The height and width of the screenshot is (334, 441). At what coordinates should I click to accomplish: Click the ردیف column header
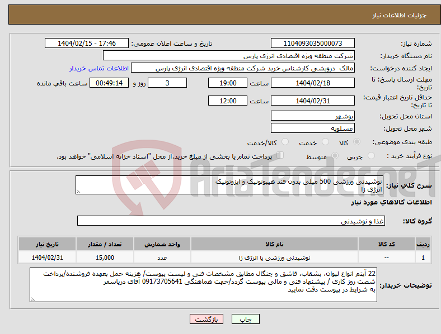point(423,244)
